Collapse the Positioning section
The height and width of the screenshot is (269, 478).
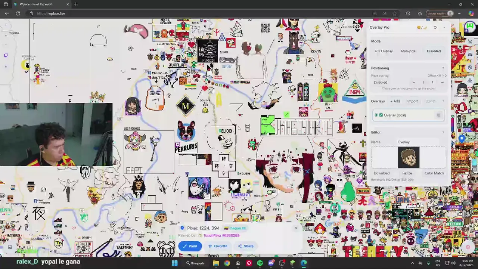[x=443, y=68]
